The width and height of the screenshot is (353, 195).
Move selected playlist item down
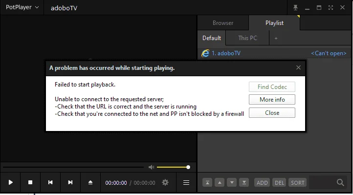[x=232, y=183]
